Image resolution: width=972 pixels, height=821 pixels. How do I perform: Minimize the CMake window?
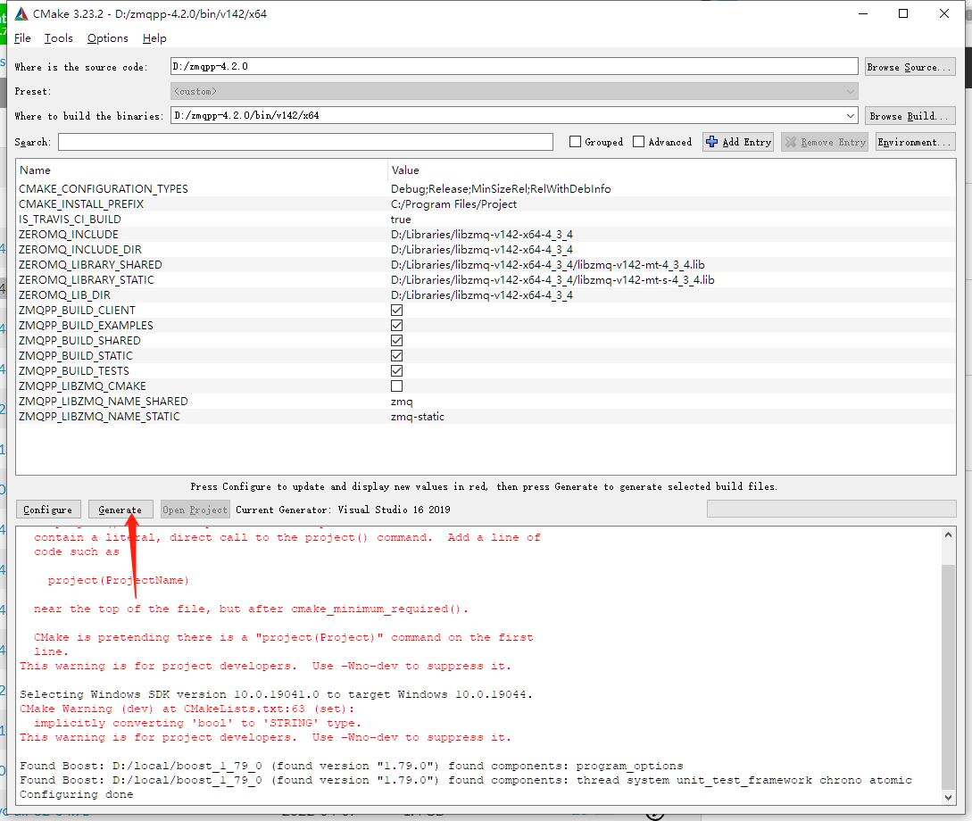(863, 13)
